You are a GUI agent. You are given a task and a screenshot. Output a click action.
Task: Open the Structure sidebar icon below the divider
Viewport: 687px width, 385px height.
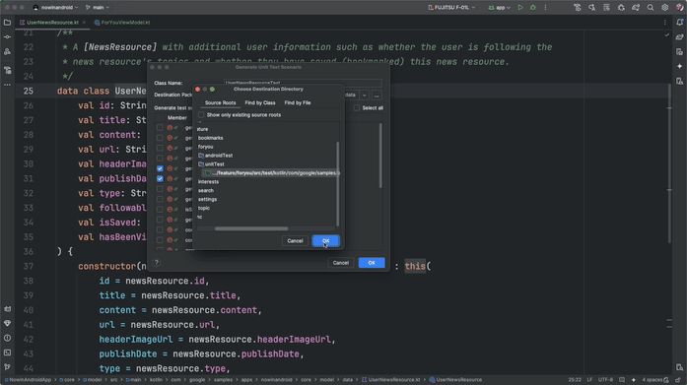8,70
